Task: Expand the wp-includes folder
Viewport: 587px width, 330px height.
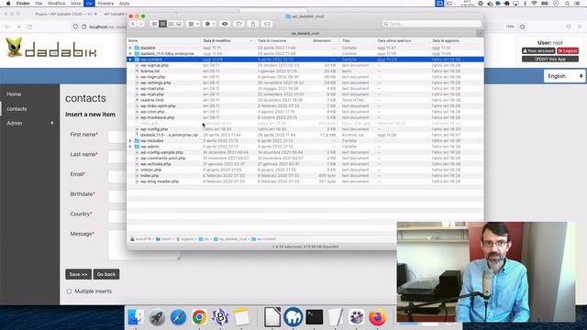Action: [x=130, y=140]
